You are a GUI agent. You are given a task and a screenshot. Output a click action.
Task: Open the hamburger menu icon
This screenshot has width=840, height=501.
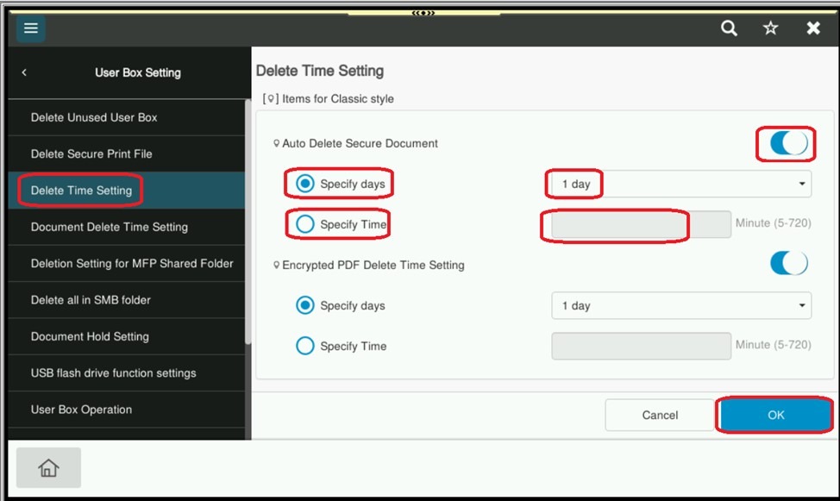coord(31,28)
